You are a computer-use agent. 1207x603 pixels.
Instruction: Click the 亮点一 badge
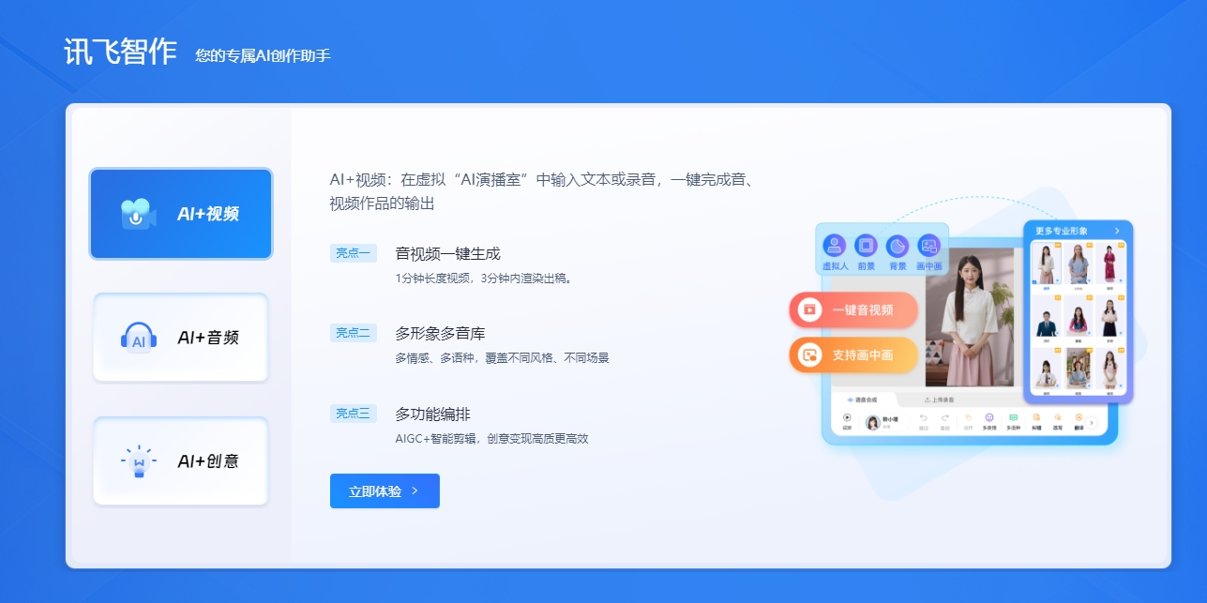click(x=354, y=252)
